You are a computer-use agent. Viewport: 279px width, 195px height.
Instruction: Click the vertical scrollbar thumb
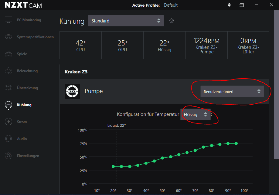(x=277, y=85)
